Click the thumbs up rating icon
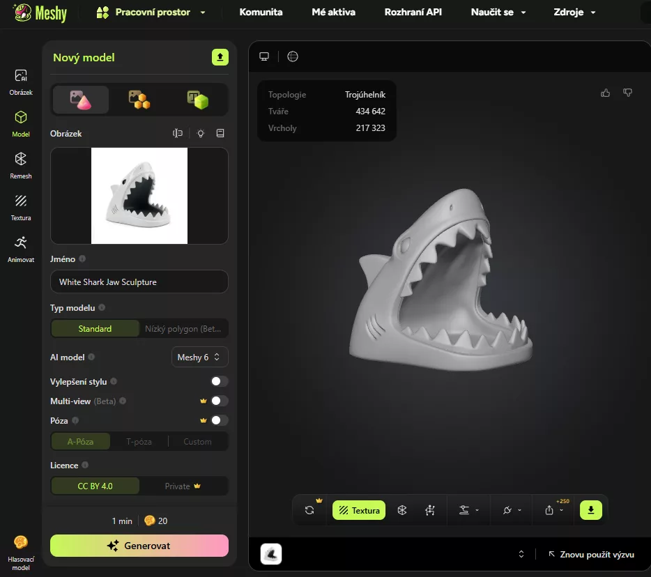Screen dimensions: 651x577 click(605, 93)
